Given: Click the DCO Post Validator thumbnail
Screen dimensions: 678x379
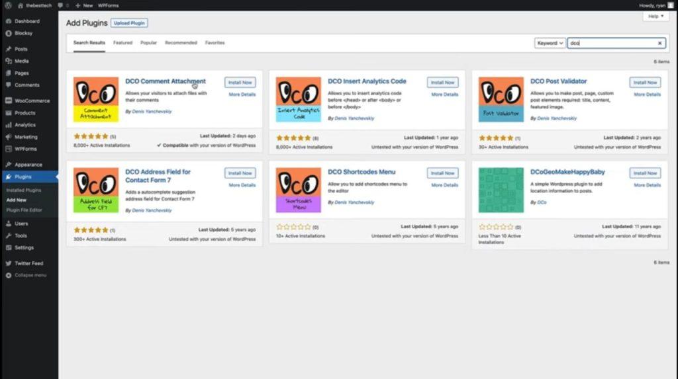Looking at the screenshot, I should [501, 99].
